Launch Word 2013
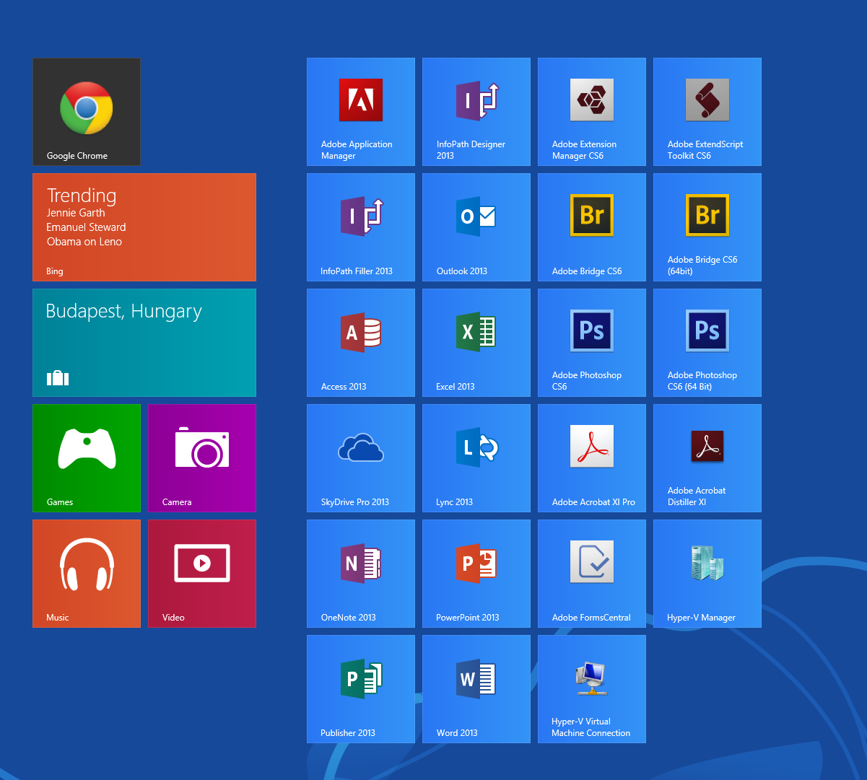This screenshot has width=867, height=780. tap(476, 688)
